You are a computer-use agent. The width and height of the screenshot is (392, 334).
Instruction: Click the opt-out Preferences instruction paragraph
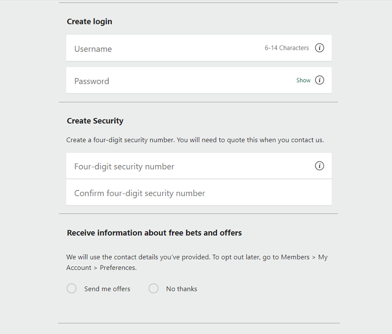pos(197,262)
